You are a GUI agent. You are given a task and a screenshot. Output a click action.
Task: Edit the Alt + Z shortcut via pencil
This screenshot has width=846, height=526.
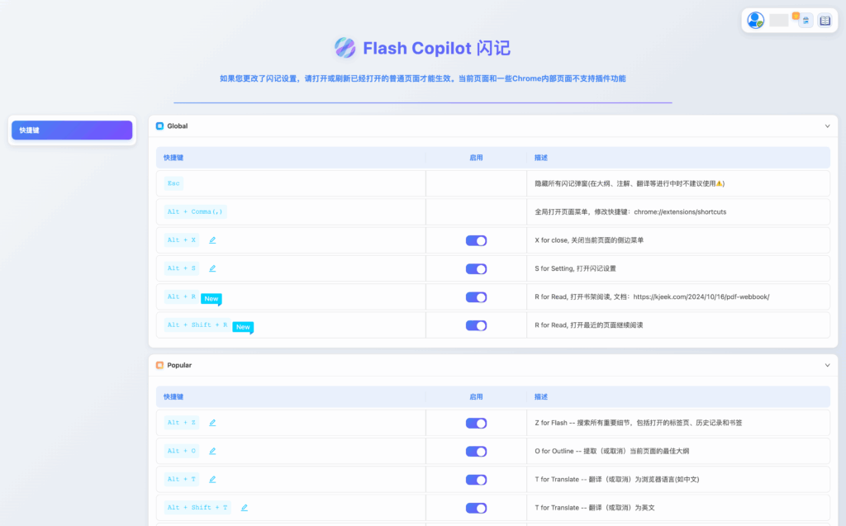point(212,423)
